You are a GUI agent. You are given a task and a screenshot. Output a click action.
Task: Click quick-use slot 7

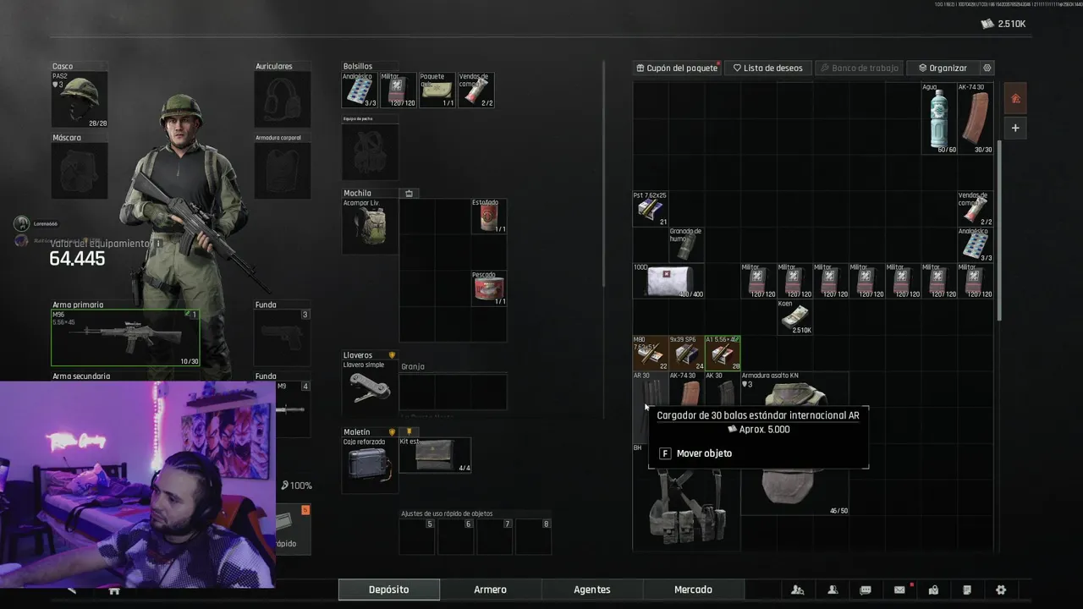[495, 537]
